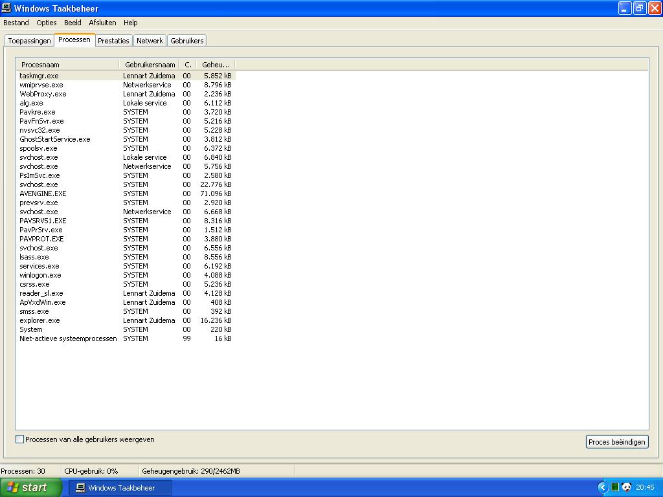The height and width of the screenshot is (497, 663).
Task: Click the 71.096 kB memory value
Action: point(216,193)
